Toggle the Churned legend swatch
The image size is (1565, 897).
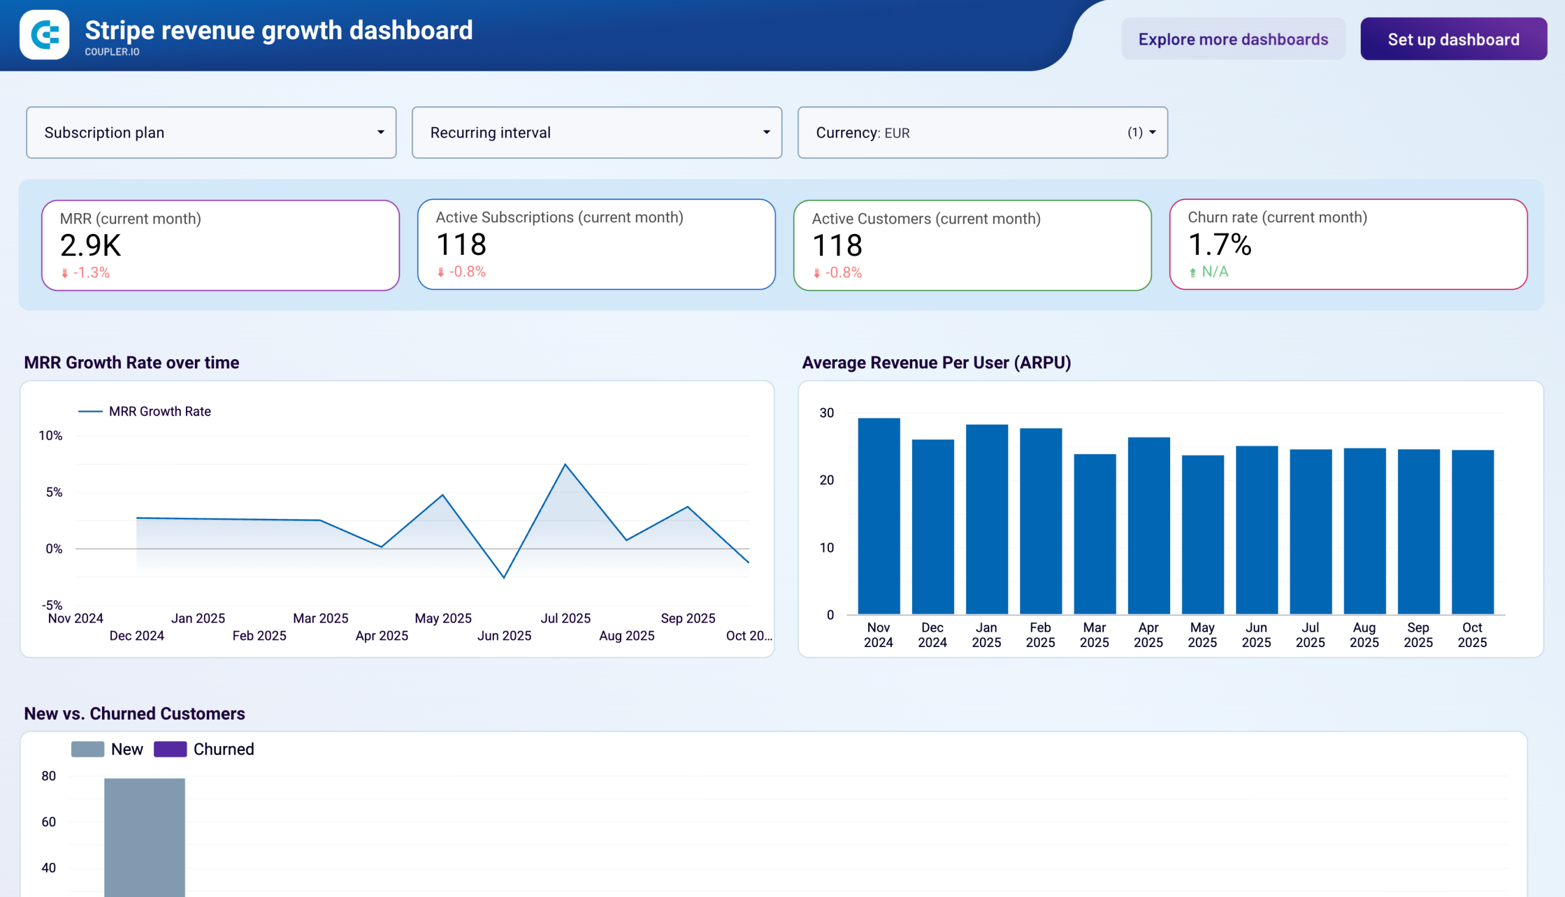[170, 749]
